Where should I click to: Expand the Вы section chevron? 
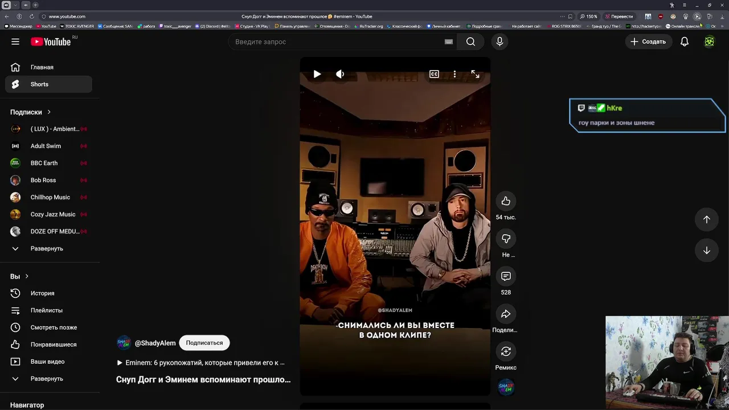coord(27,276)
